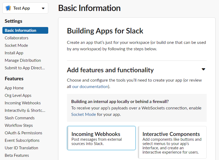Go to User ID Translation

click(x=21, y=148)
